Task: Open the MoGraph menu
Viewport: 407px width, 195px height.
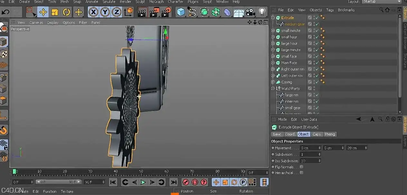Action: (156, 2)
